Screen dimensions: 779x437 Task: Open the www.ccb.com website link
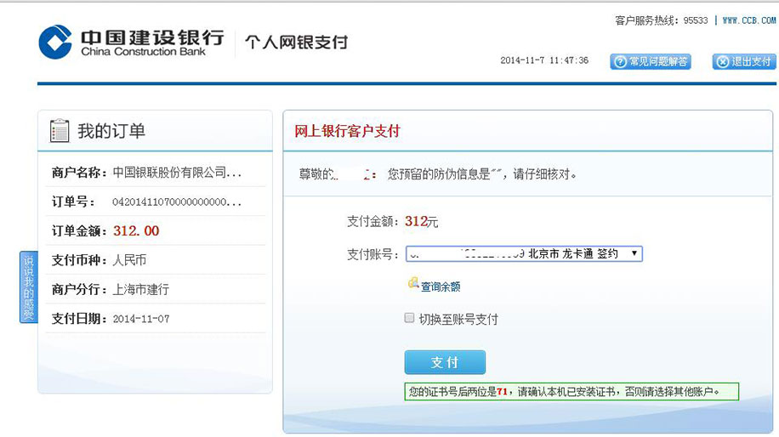pyautogui.click(x=749, y=20)
